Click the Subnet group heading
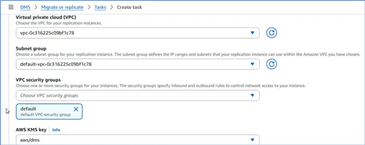365x145 pixels. click(x=31, y=49)
